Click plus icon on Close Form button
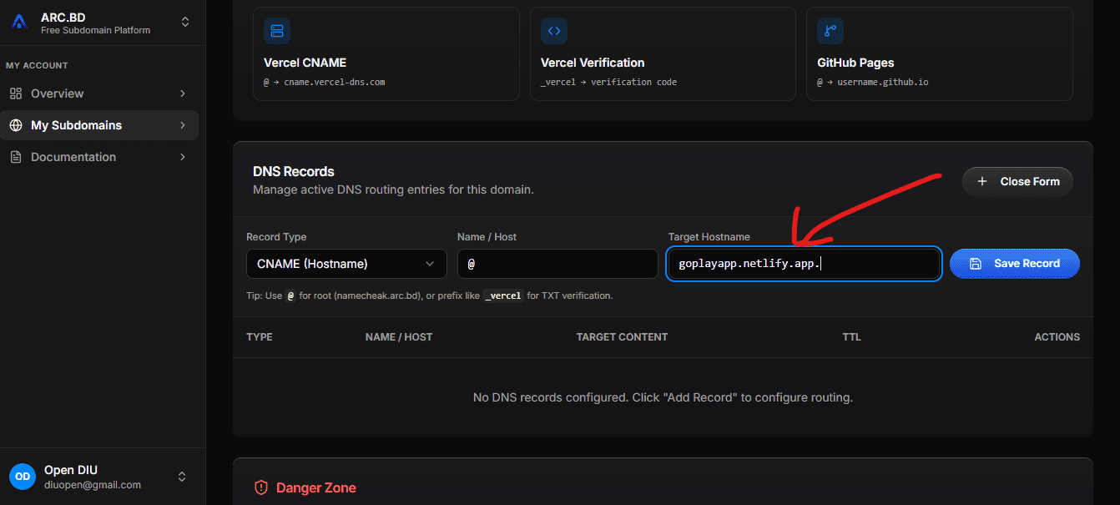The height and width of the screenshot is (505, 1120). pyautogui.click(x=982, y=181)
